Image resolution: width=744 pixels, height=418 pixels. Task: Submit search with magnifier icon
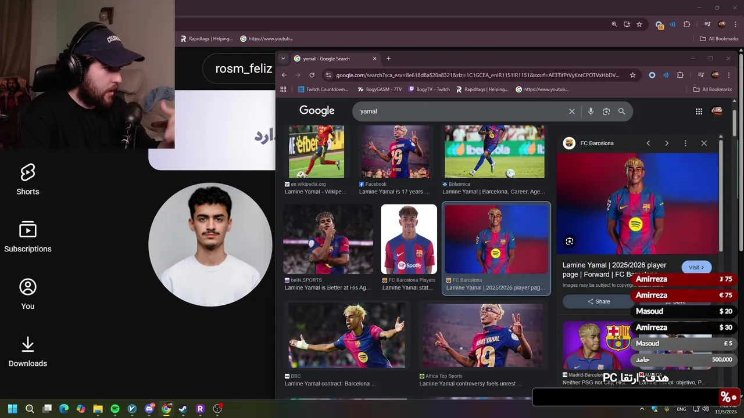pos(622,111)
